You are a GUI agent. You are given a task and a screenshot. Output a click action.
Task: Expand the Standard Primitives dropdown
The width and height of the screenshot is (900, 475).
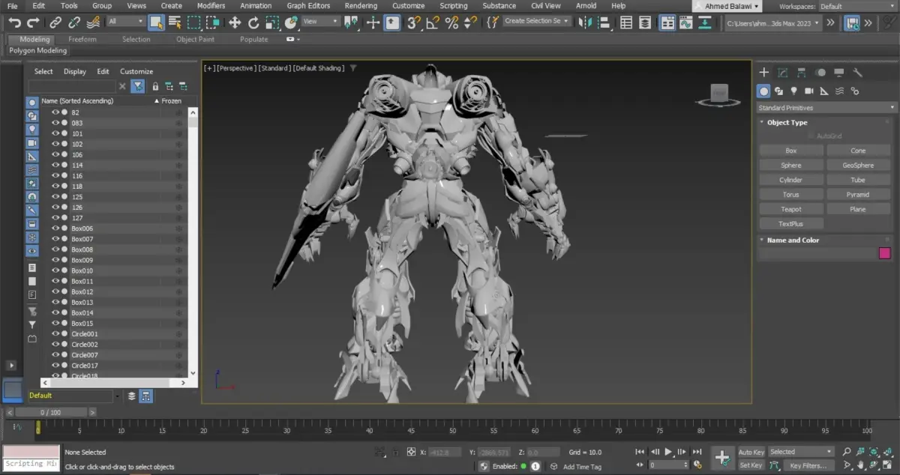826,108
